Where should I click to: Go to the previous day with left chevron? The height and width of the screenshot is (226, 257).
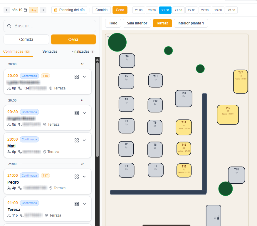tap(7, 10)
